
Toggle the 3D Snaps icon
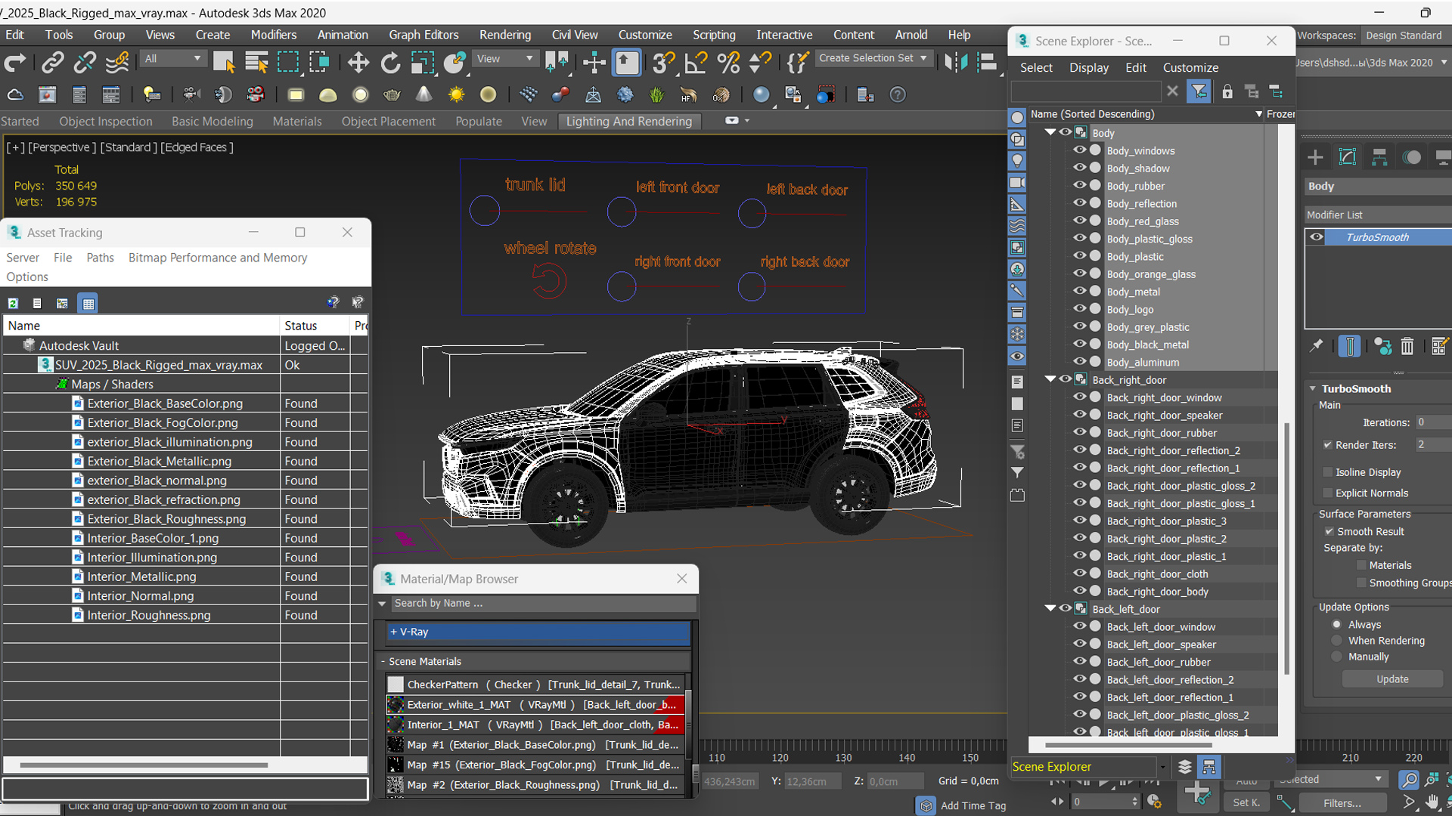tap(663, 63)
